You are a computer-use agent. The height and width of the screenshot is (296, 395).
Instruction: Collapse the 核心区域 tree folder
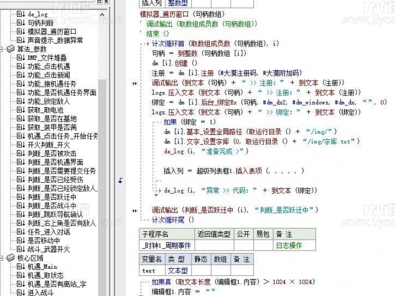pos(1,258)
